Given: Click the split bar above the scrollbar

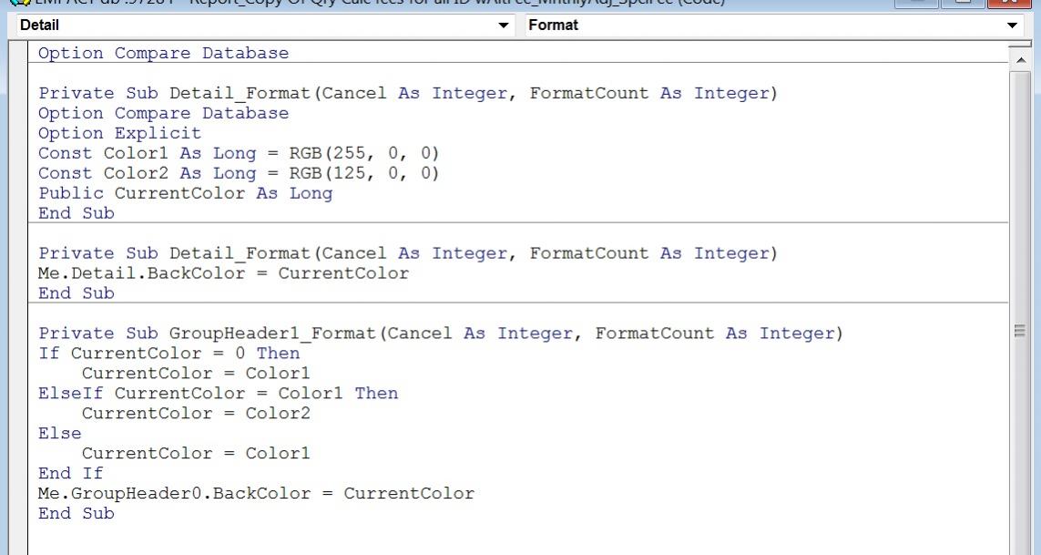Looking at the screenshot, I should (1019, 44).
